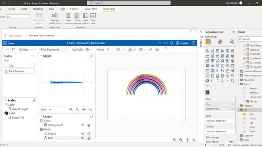Collapse the Layers panel
Viewport: 262px width, 147px height.
tap(41, 116)
